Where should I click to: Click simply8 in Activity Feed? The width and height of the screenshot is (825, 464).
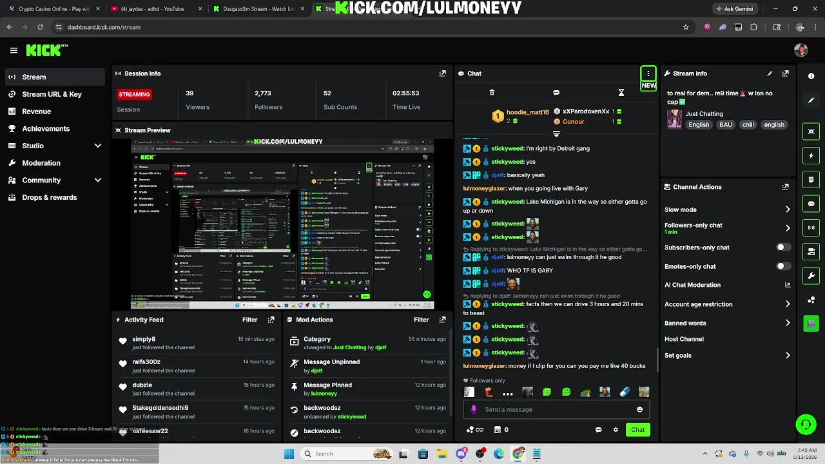[x=144, y=339]
